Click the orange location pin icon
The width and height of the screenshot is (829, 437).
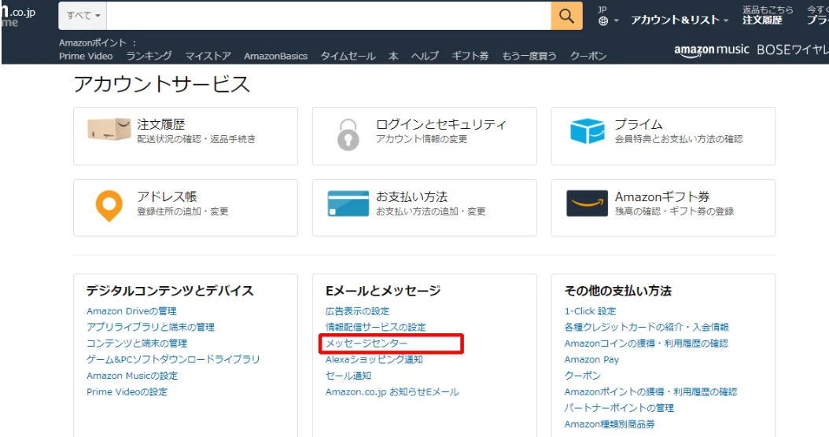pos(109,206)
